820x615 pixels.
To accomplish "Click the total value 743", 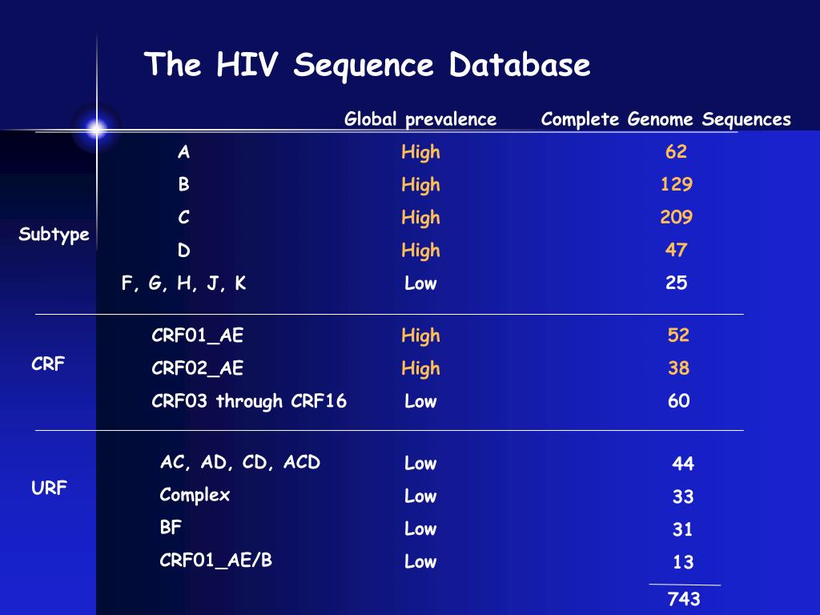I will [x=684, y=599].
